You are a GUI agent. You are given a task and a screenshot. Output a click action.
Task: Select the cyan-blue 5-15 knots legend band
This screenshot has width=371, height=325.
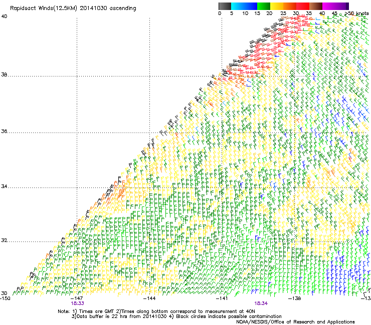pyautogui.click(x=244, y=6)
